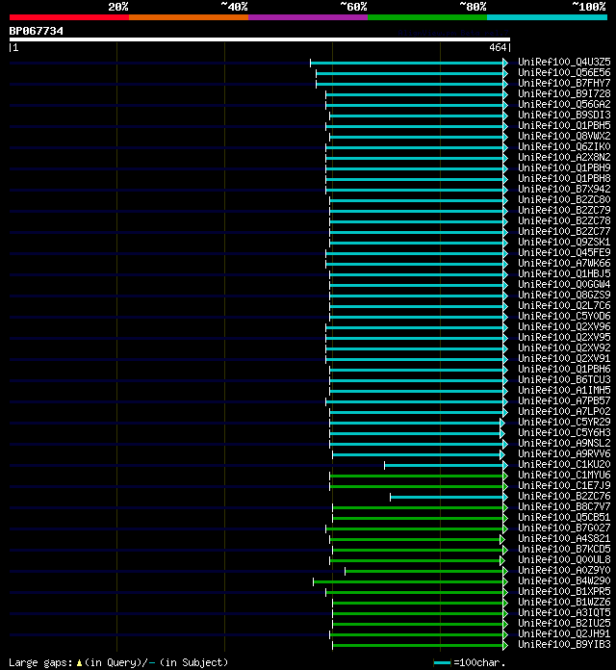
Task: Select the UniRef100_A0Z9Y0 label
Action: click(564, 570)
